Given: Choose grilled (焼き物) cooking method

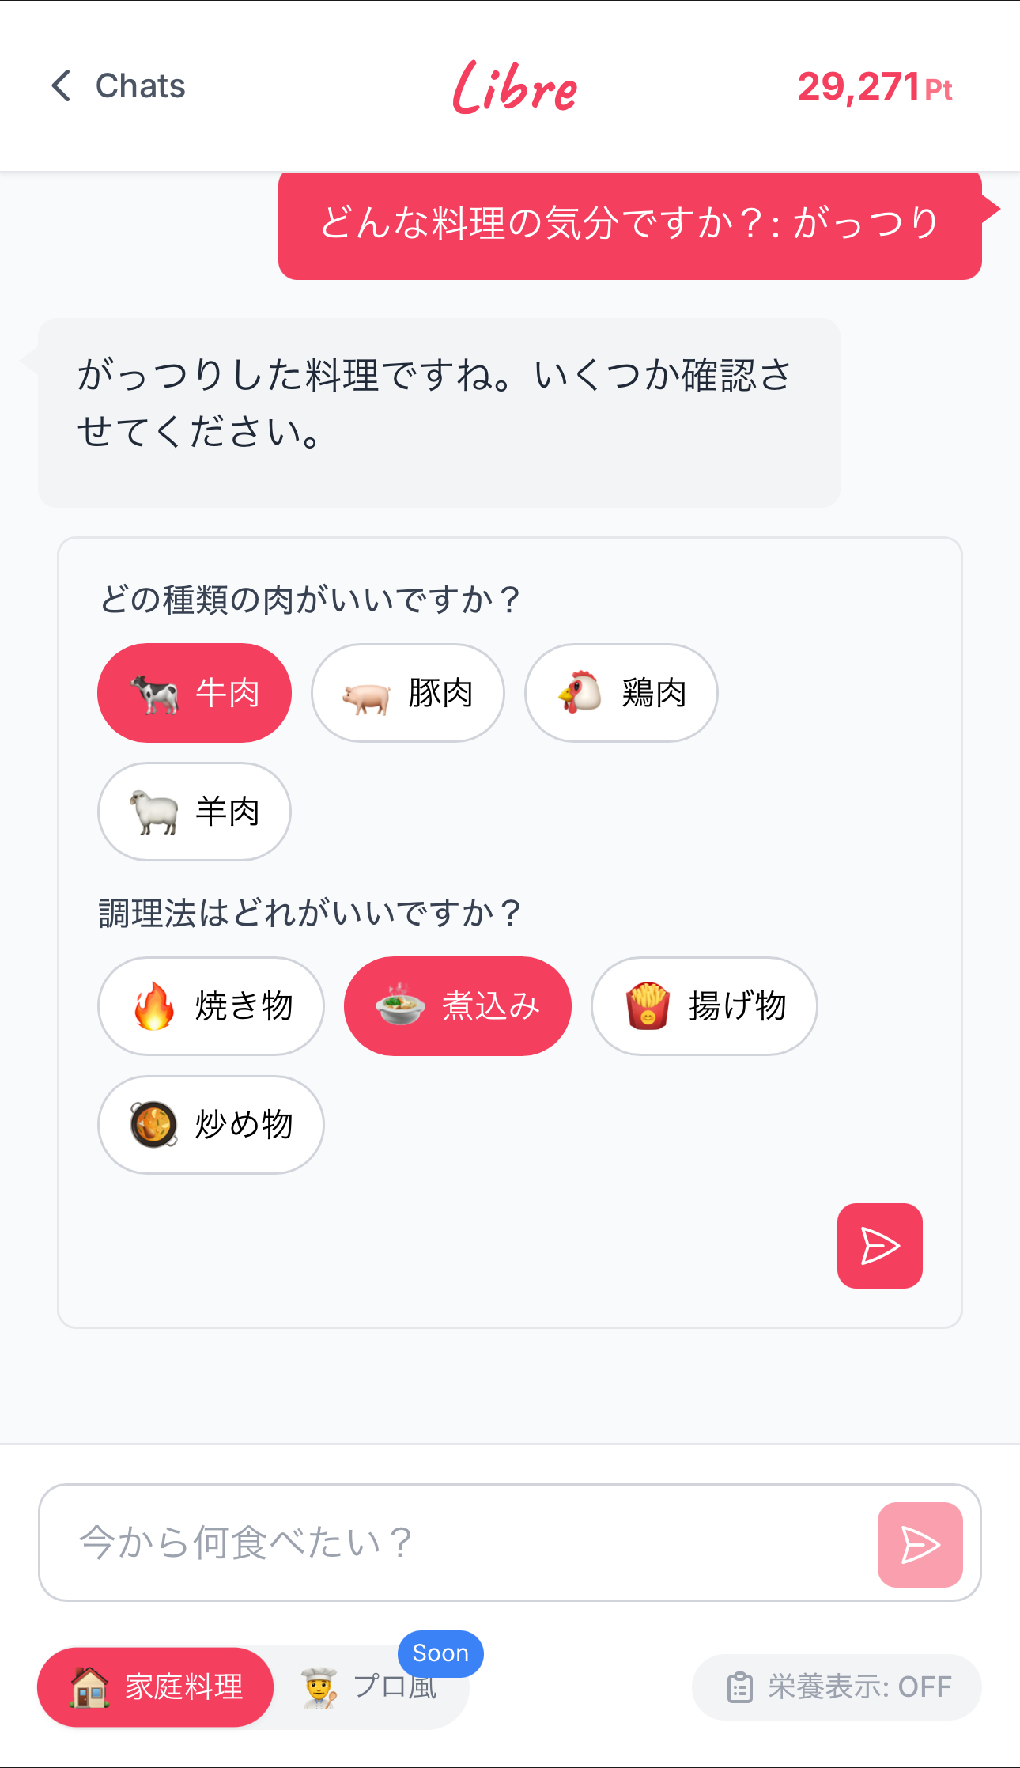Looking at the screenshot, I should click(211, 1006).
